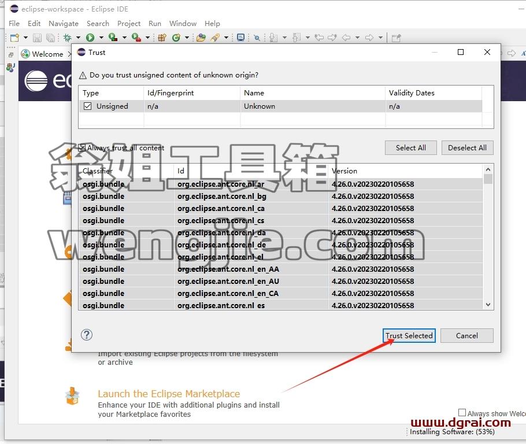Screen dimensions: 526x444
Task: Click the green Run button icon
Action: [90, 38]
